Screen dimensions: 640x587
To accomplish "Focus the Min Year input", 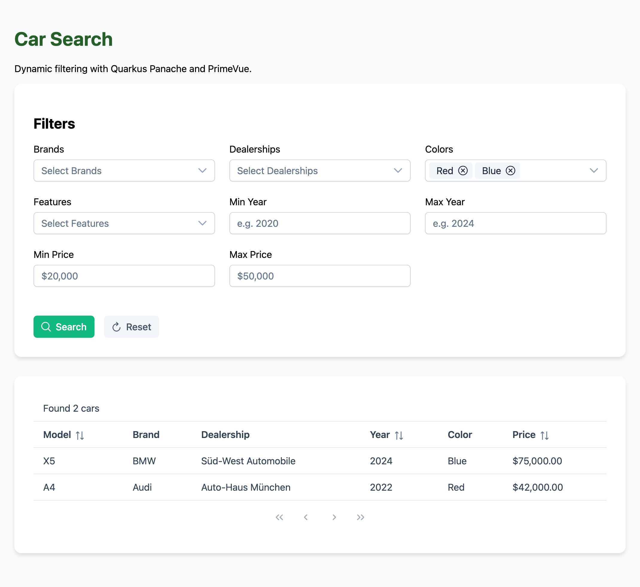I will (319, 223).
